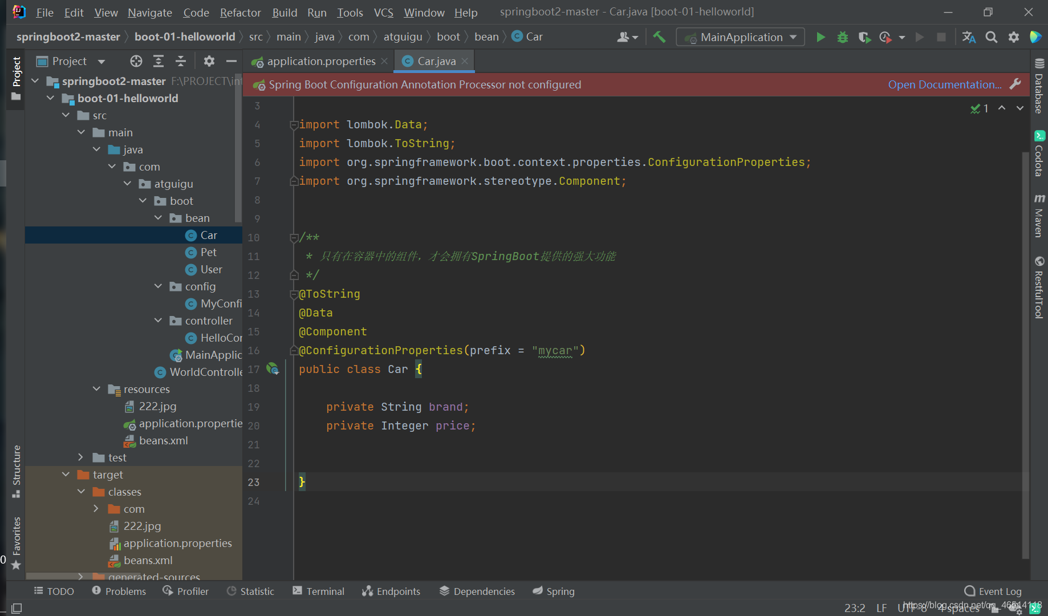
Task: Toggle the Structure tool window
Action: [16, 471]
